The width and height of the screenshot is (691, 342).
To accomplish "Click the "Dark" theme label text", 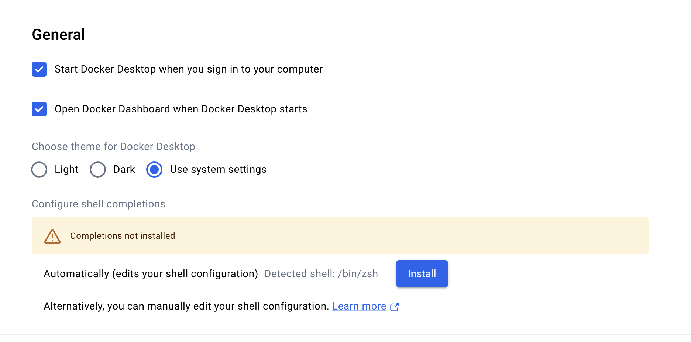I will coord(124,170).
